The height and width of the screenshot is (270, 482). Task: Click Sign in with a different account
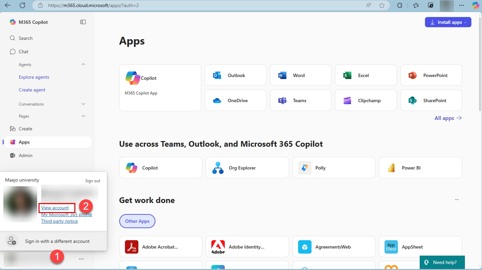pyautogui.click(x=54, y=241)
